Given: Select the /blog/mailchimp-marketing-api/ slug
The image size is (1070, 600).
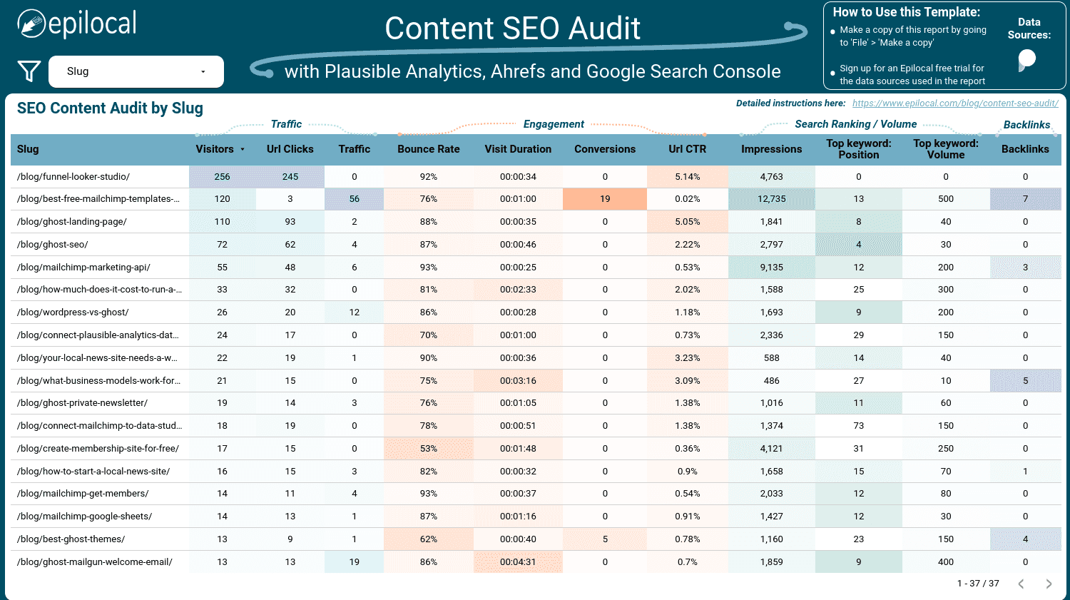Looking at the screenshot, I should [x=83, y=268].
